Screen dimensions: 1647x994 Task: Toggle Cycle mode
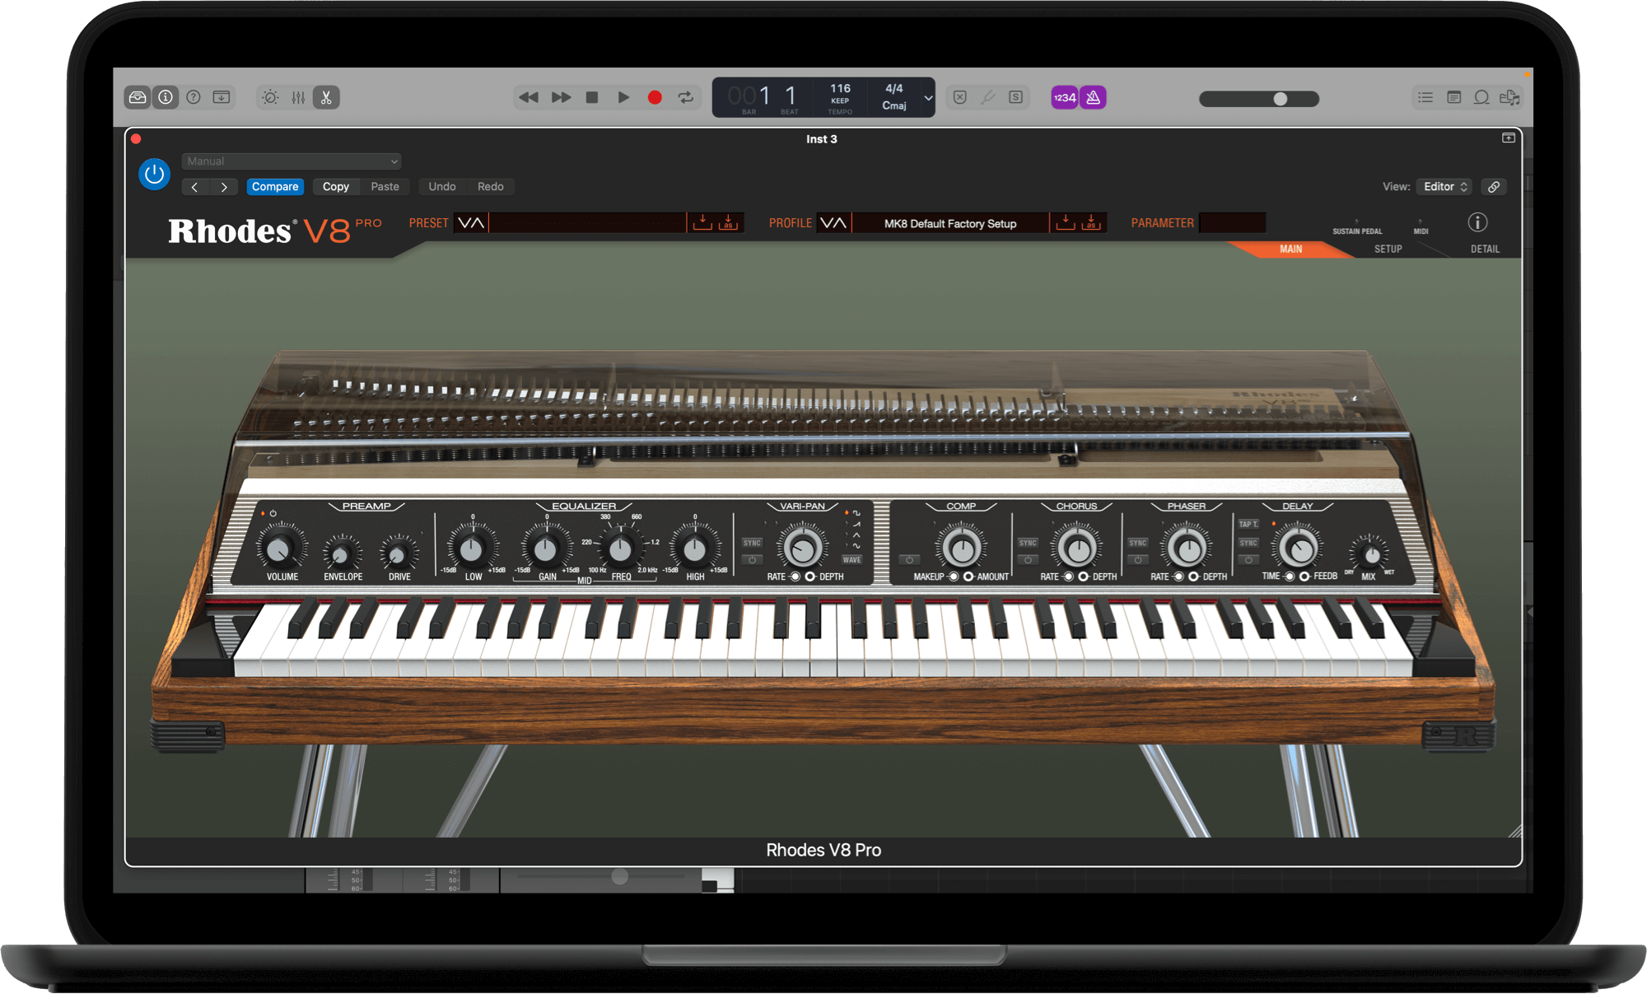pyautogui.click(x=685, y=97)
